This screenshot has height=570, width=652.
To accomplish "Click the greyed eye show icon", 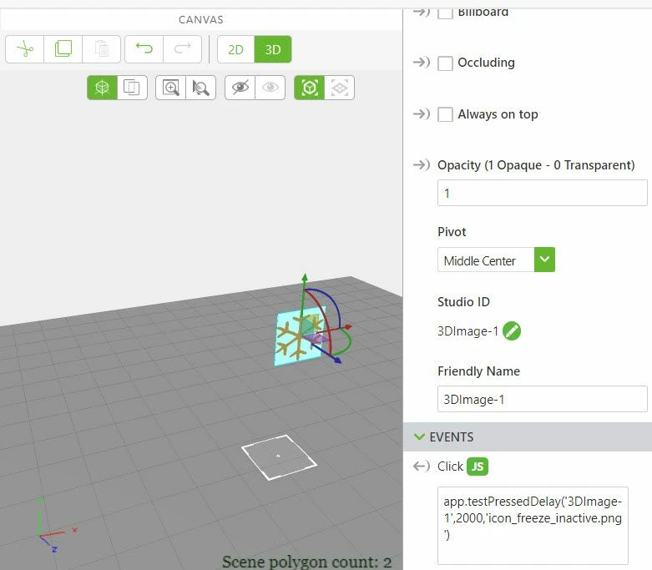I will point(270,88).
